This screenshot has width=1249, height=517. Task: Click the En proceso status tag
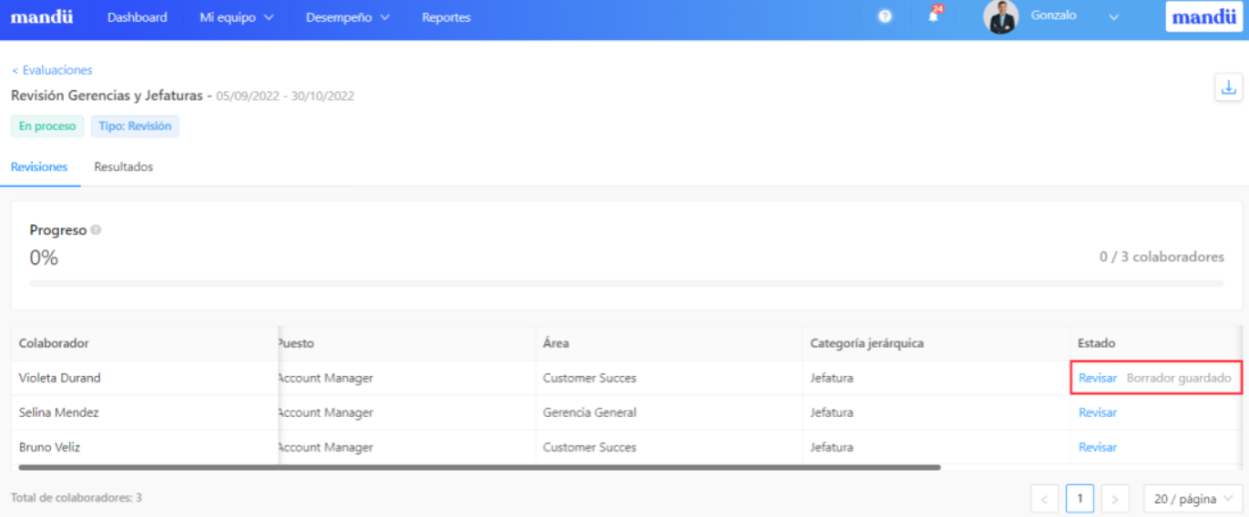coord(47,127)
